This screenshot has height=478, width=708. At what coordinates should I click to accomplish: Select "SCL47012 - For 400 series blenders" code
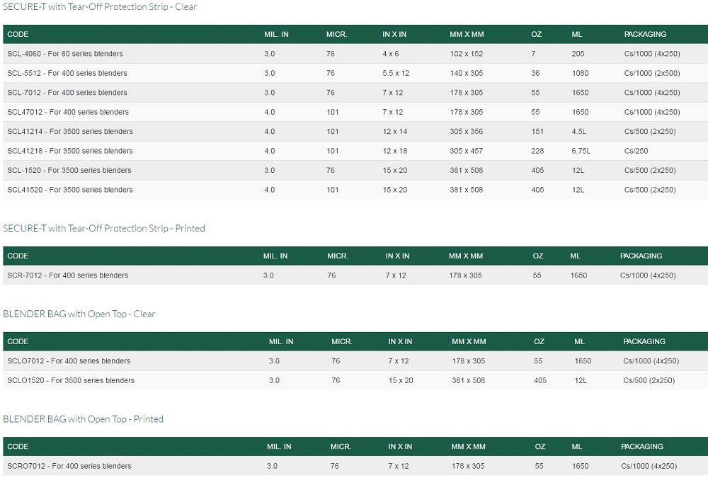68,112
